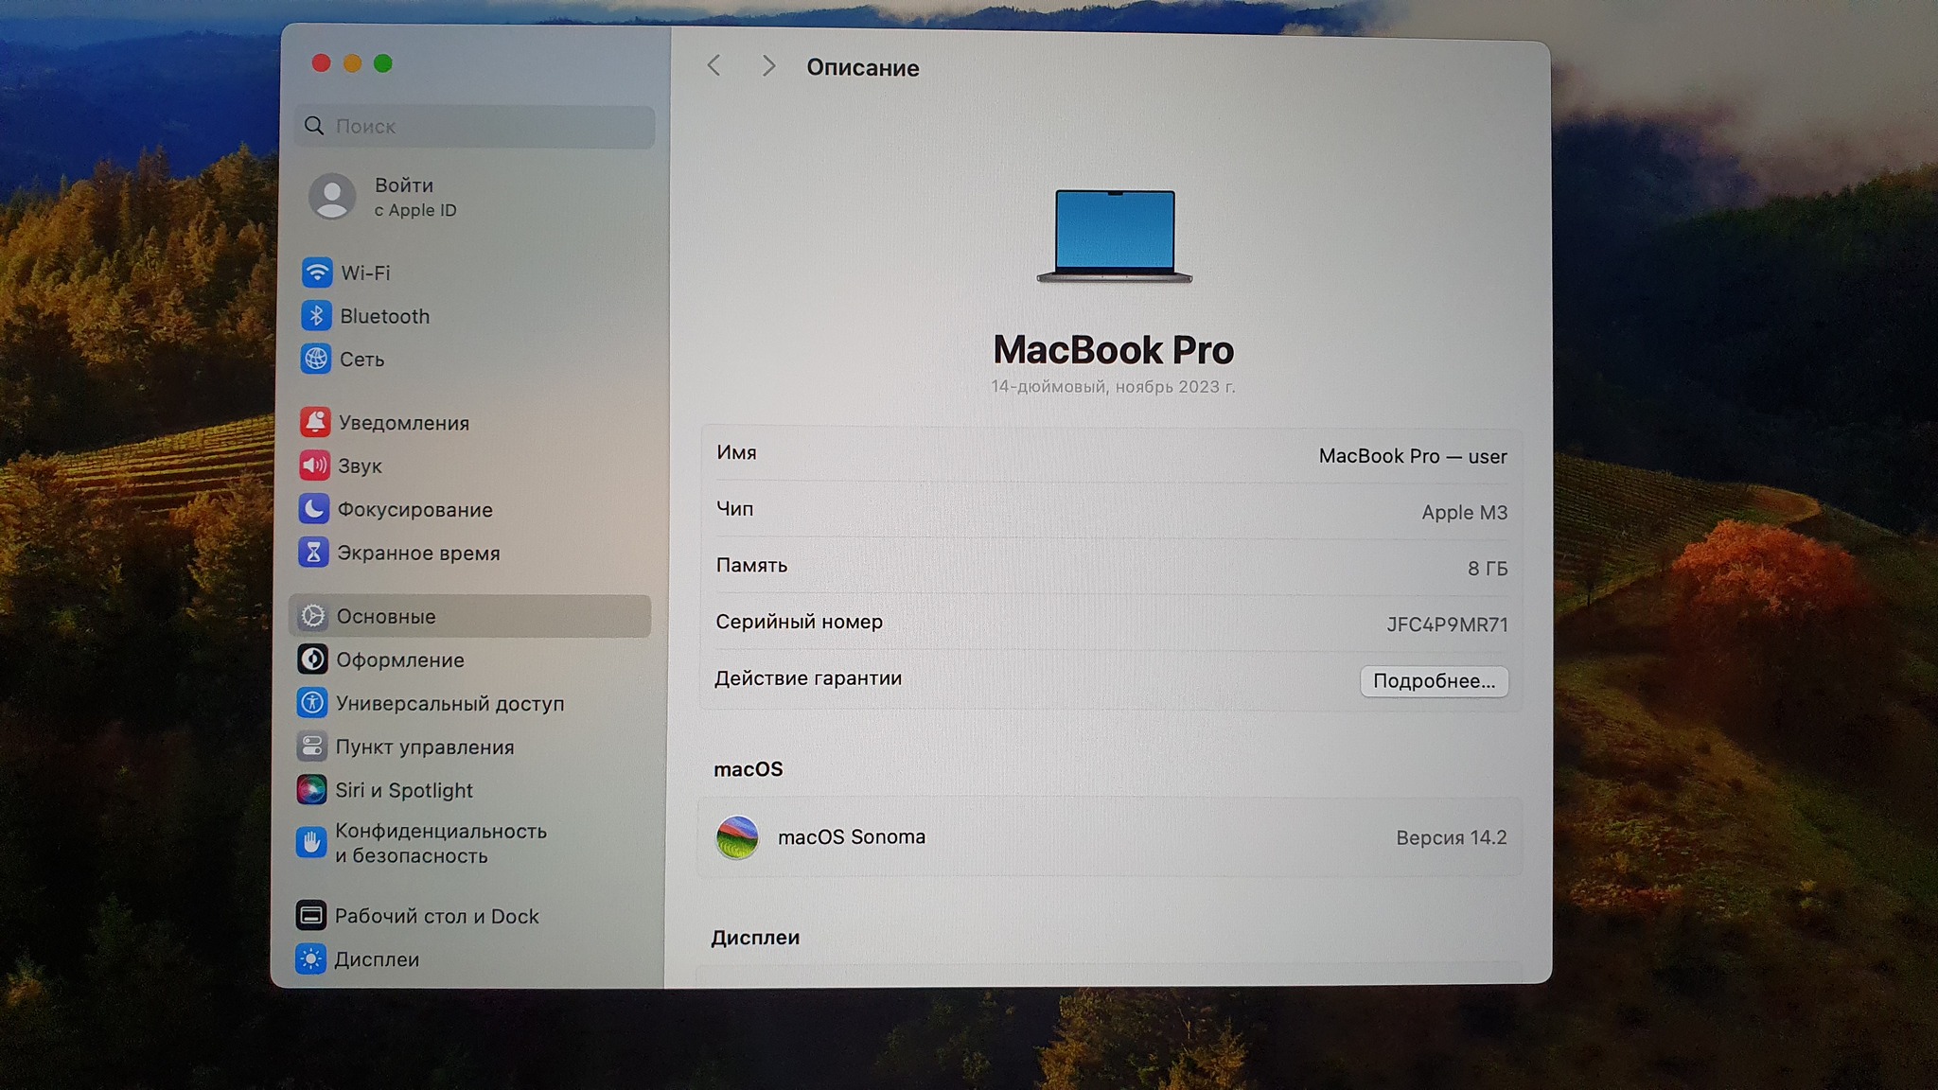Open Конфиденциальность и безопасность settings
The height and width of the screenshot is (1090, 1938).
click(x=440, y=842)
